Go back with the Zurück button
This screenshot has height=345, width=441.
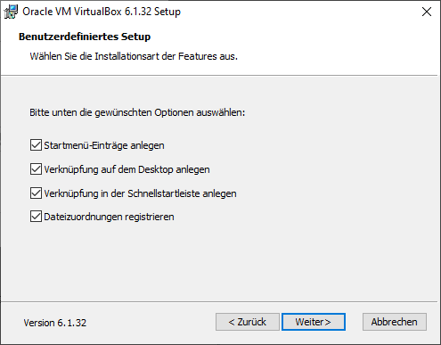pos(248,322)
